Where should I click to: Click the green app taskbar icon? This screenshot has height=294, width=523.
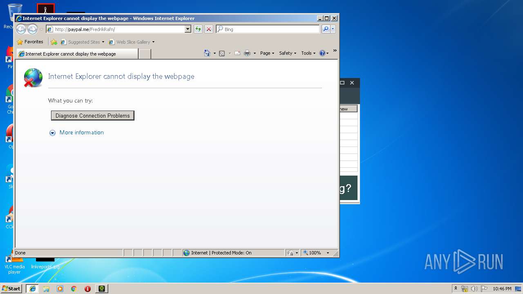pos(102,289)
